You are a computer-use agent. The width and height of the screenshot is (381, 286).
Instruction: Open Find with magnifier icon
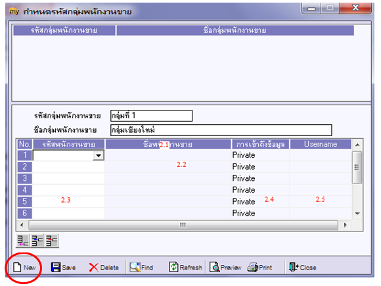(x=135, y=267)
